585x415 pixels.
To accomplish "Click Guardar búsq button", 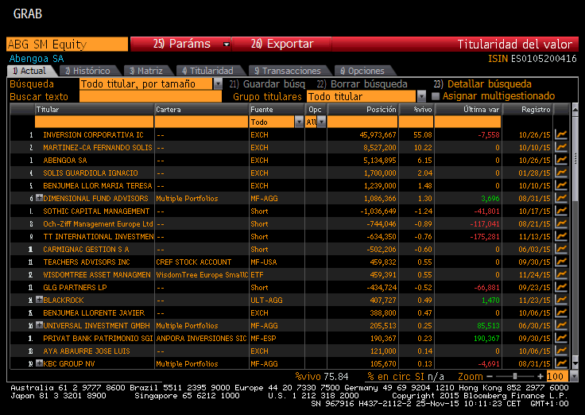I will [x=268, y=84].
